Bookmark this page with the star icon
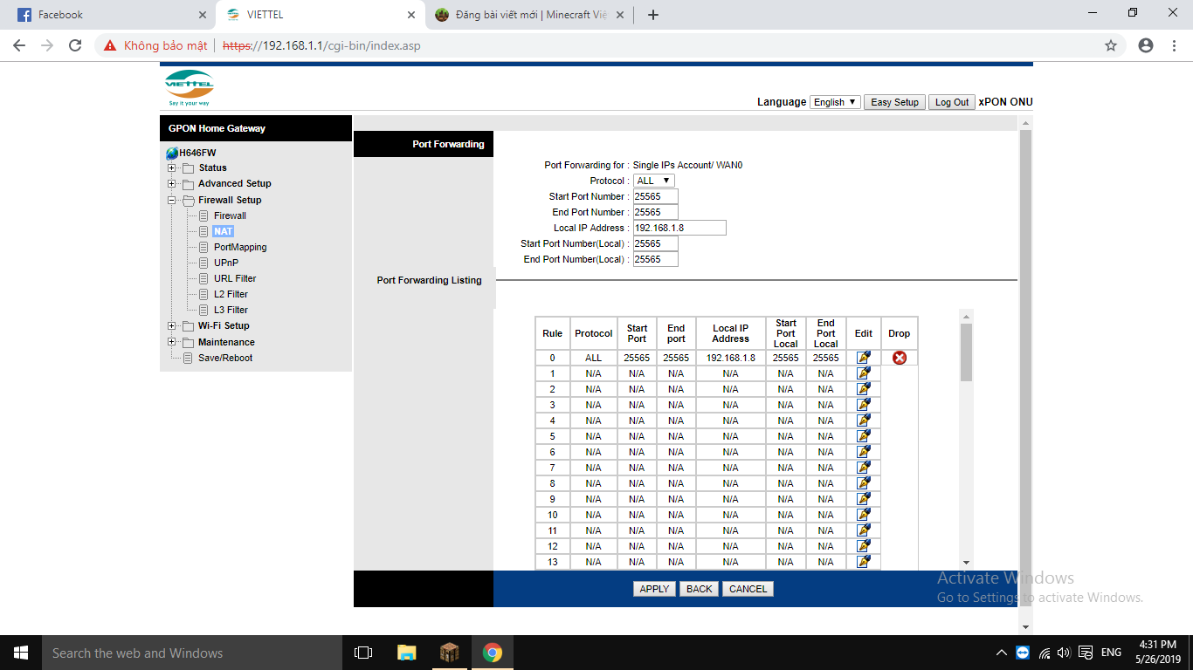The image size is (1193, 670). [1111, 45]
